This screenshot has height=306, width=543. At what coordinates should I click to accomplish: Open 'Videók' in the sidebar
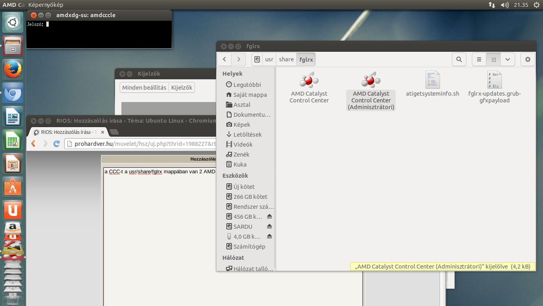[240, 144]
